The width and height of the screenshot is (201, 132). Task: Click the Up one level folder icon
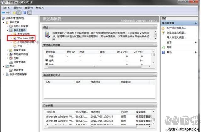14,12
